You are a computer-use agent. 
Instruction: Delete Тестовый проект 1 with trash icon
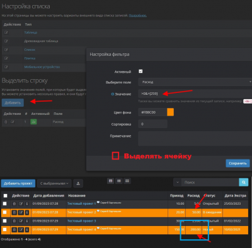(x=14, y=203)
